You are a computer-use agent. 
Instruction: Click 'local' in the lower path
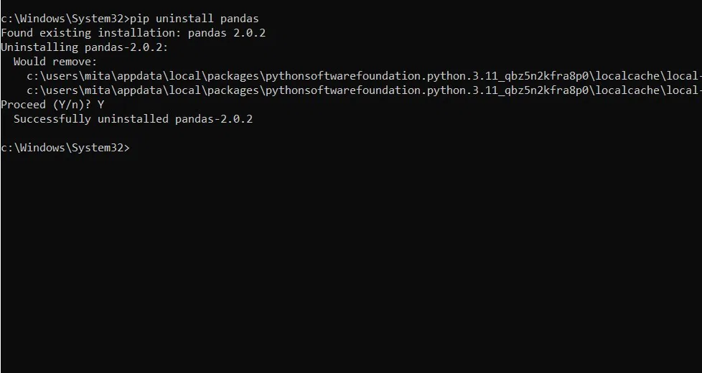(x=683, y=90)
